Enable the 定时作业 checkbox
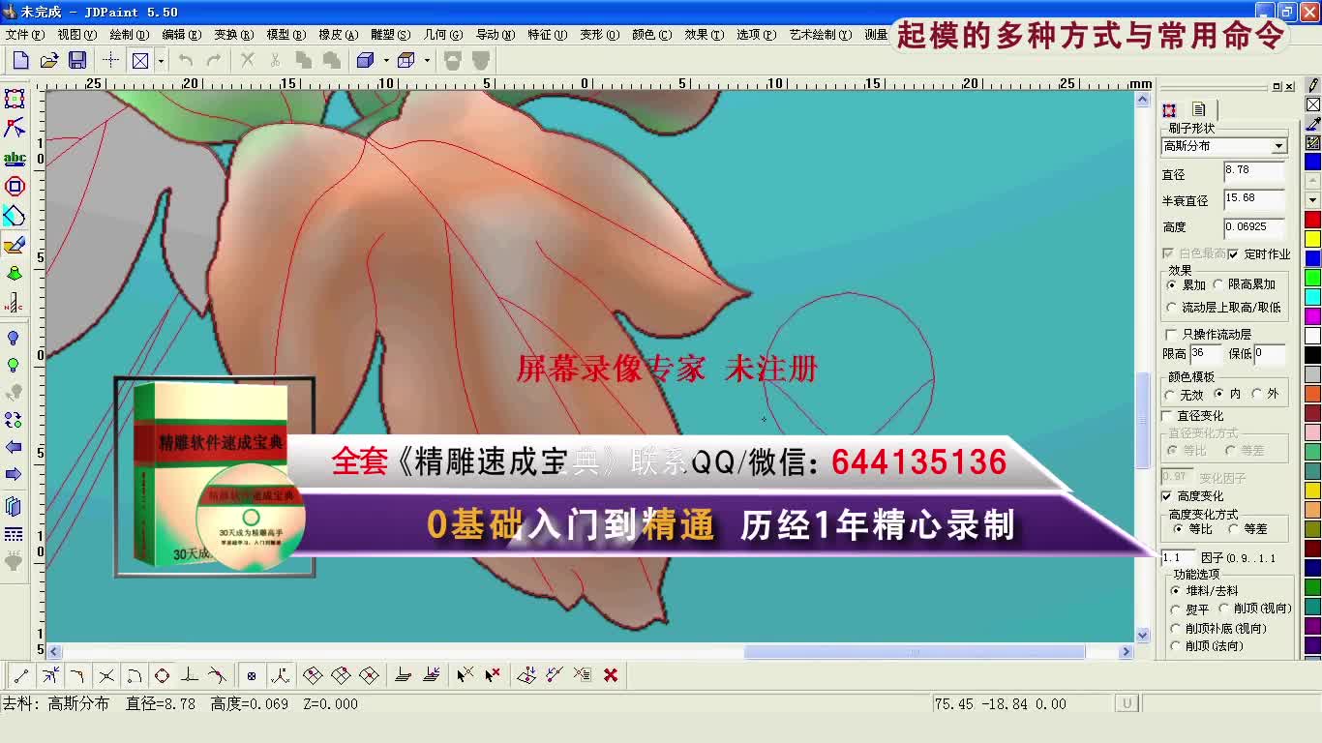Screen dimensions: 1322x743 click(x=1233, y=253)
